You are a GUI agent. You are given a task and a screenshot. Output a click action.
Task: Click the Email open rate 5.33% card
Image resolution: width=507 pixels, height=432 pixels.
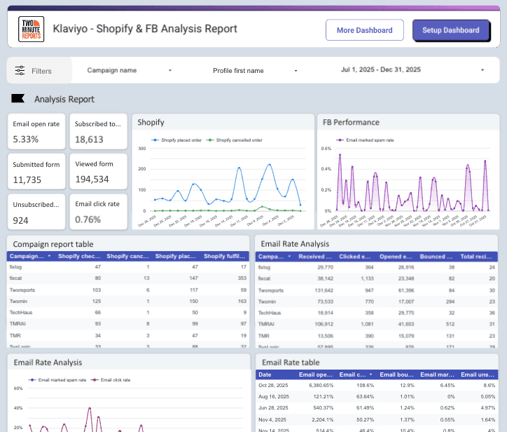(x=36, y=131)
